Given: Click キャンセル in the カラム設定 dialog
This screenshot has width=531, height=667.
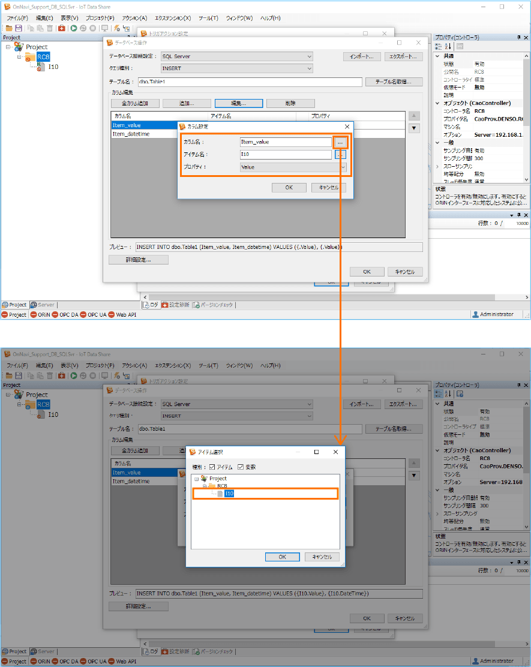Looking at the screenshot, I should [328, 188].
